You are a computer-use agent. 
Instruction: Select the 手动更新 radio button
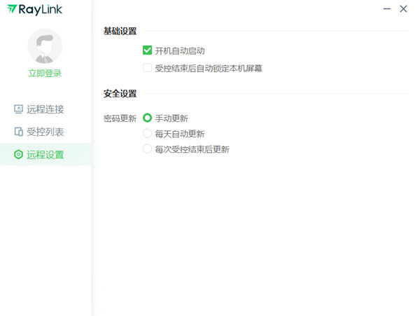point(147,118)
